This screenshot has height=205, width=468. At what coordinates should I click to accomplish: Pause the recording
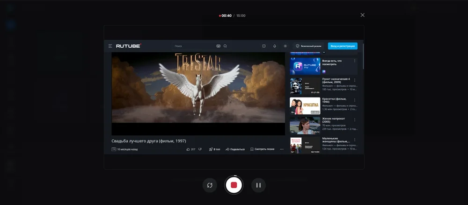[x=258, y=185]
